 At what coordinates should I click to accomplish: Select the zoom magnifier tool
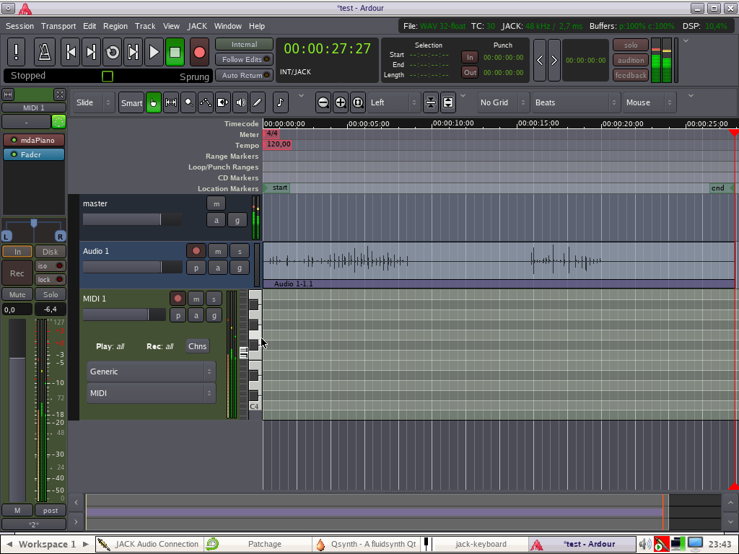point(188,102)
